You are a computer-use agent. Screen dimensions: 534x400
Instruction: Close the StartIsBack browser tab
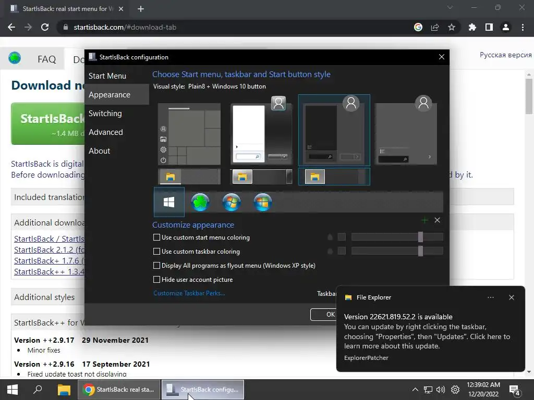(x=121, y=9)
